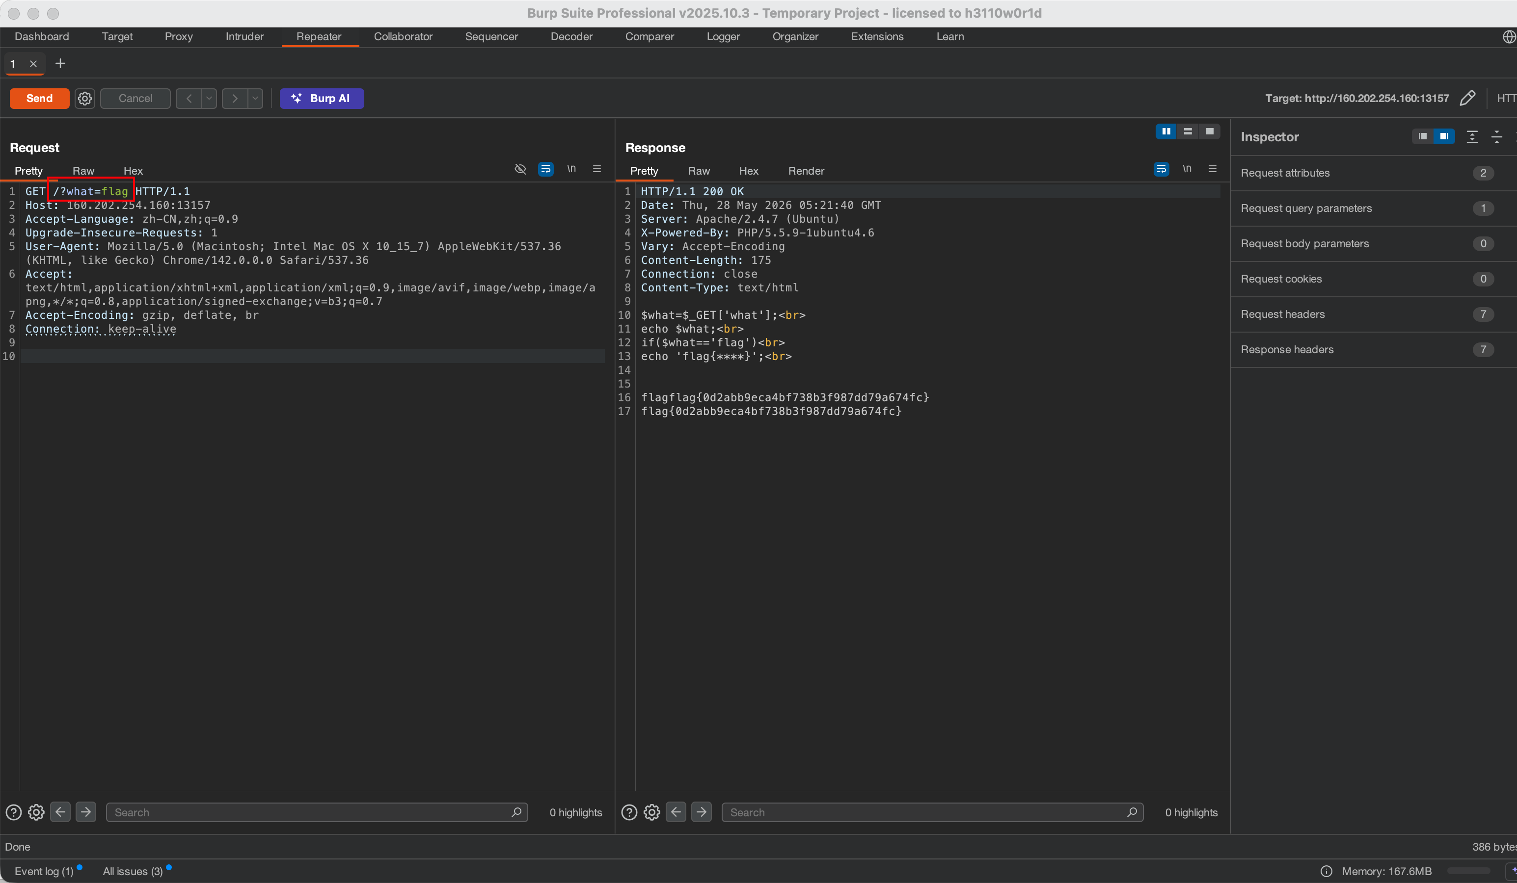This screenshot has width=1517, height=883.
Task: Open the back history dropdown arrow
Action: point(209,98)
